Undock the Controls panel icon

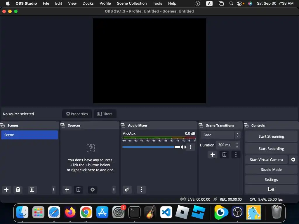pyautogui.click(x=246, y=125)
